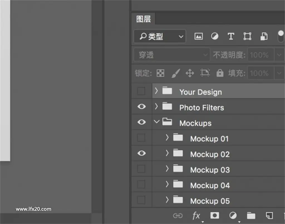Create new fill or adjustment layer
285x224 pixels.
click(233, 216)
